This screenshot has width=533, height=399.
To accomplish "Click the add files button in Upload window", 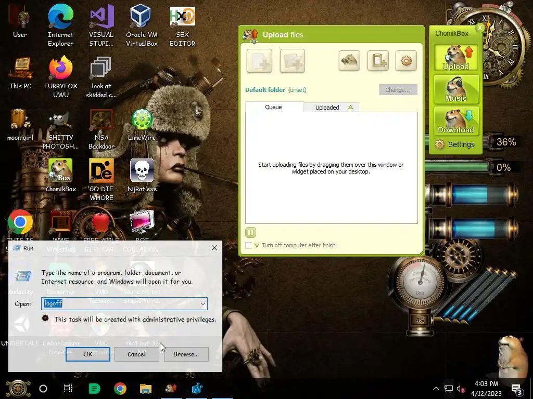I will click(x=259, y=61).
